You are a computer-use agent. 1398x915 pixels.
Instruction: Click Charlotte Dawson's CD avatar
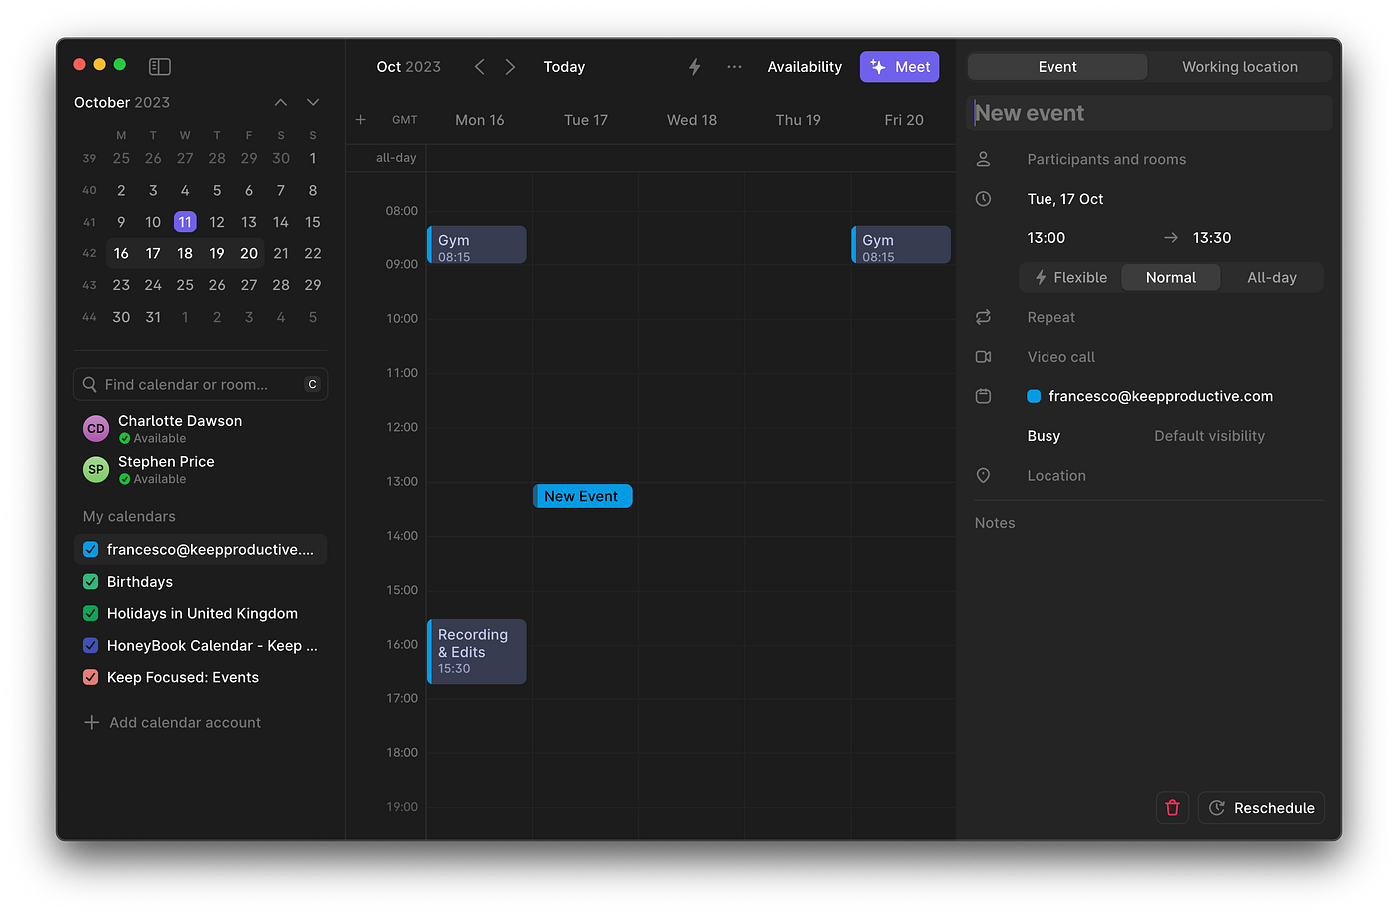[96, 428]
